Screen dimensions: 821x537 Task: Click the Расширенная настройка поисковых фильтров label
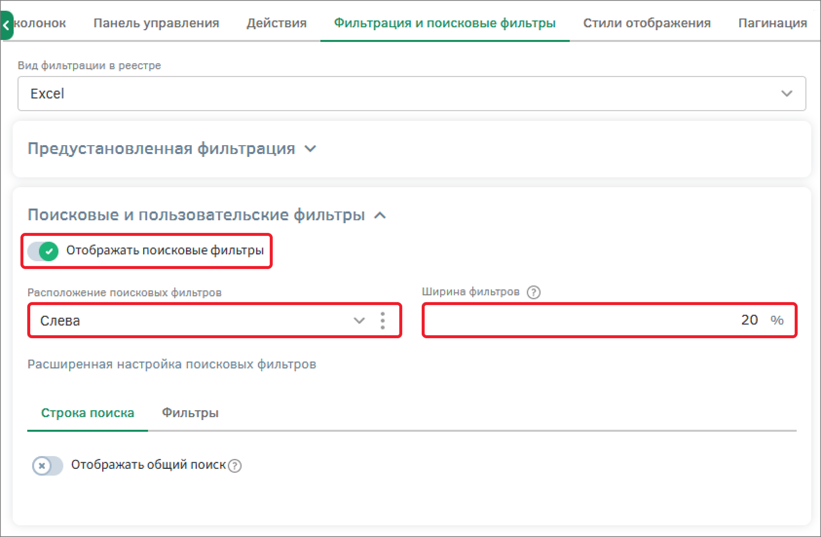click(171, 364)
